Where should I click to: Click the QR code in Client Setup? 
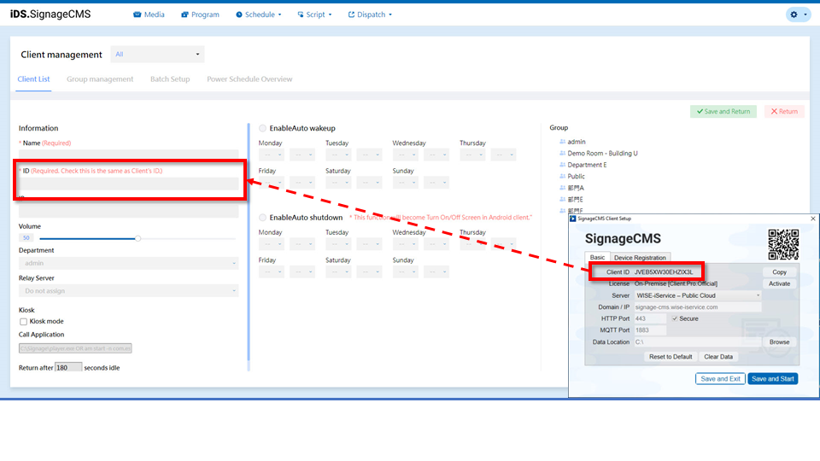(x=783, y=244)
